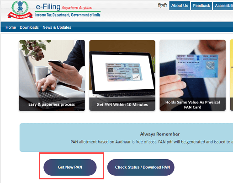
Task: Click the Easy & paperless process card
Action: (52, 75)
